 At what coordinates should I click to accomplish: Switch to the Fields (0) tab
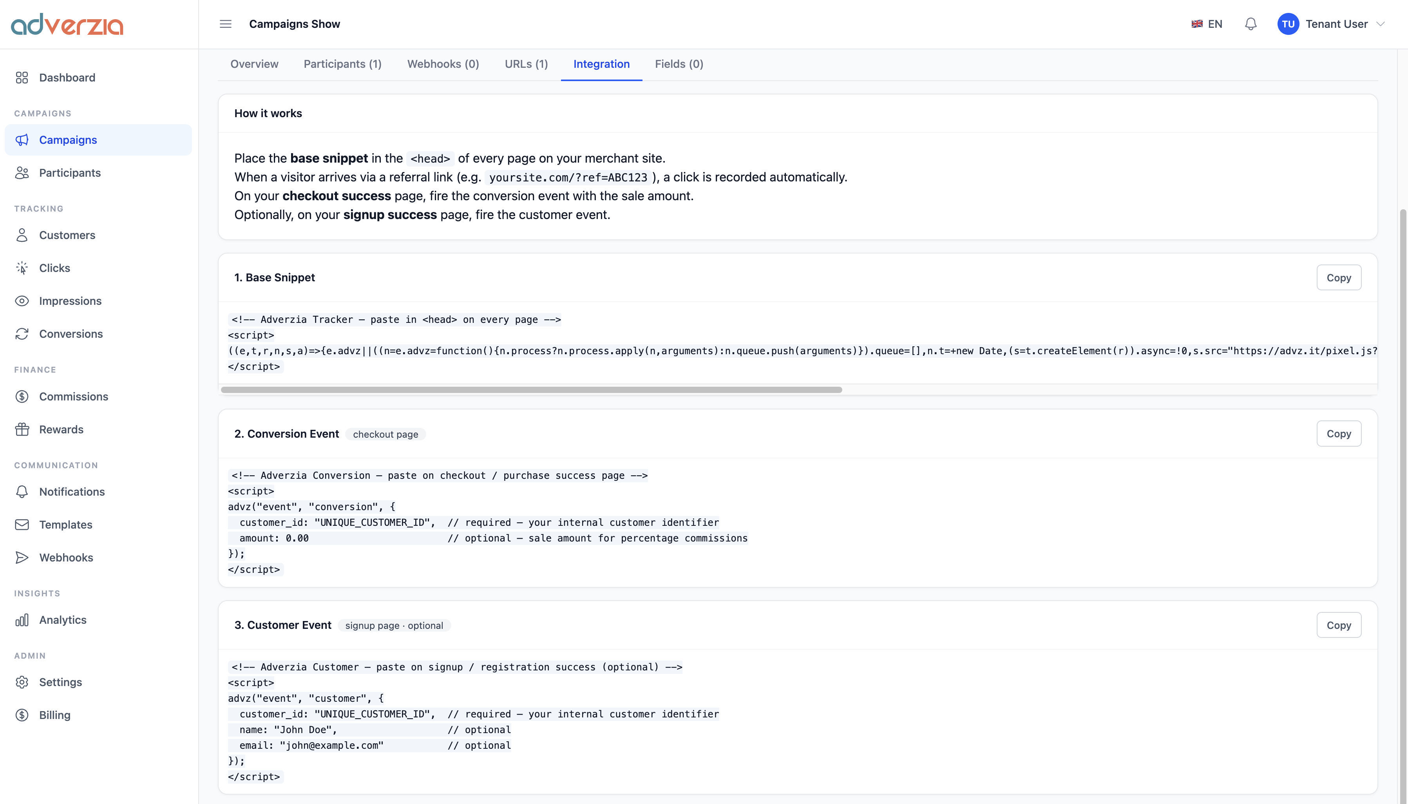pos(679,64)
